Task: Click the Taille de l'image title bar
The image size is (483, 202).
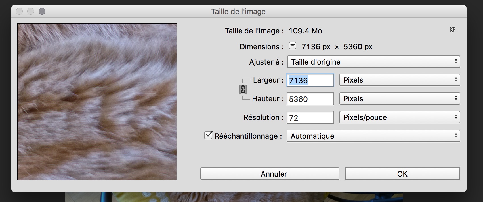Action: click(238, 12)
